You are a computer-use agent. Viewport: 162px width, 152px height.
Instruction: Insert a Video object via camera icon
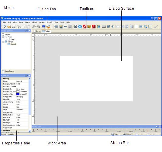tap(75, 27)
